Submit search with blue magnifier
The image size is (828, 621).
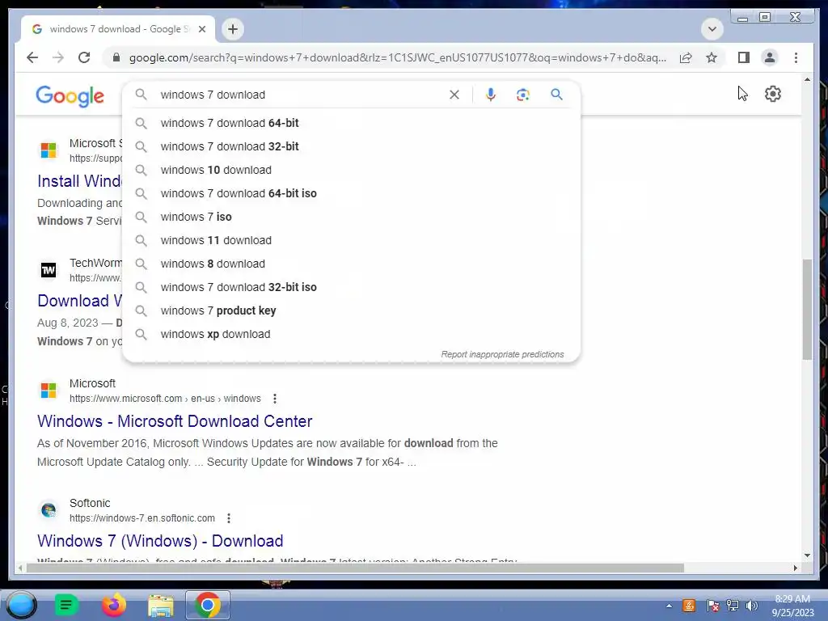tap(556, 95)
